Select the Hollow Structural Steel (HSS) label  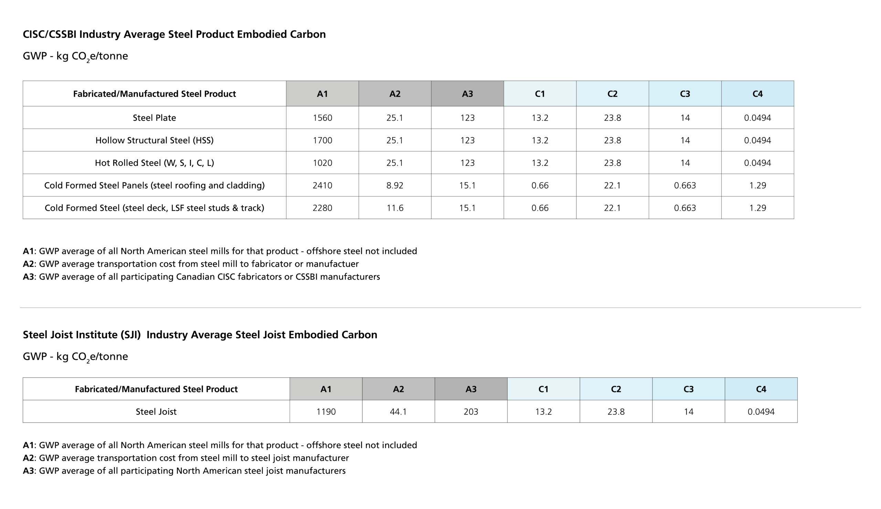click(x=154, y=140)
